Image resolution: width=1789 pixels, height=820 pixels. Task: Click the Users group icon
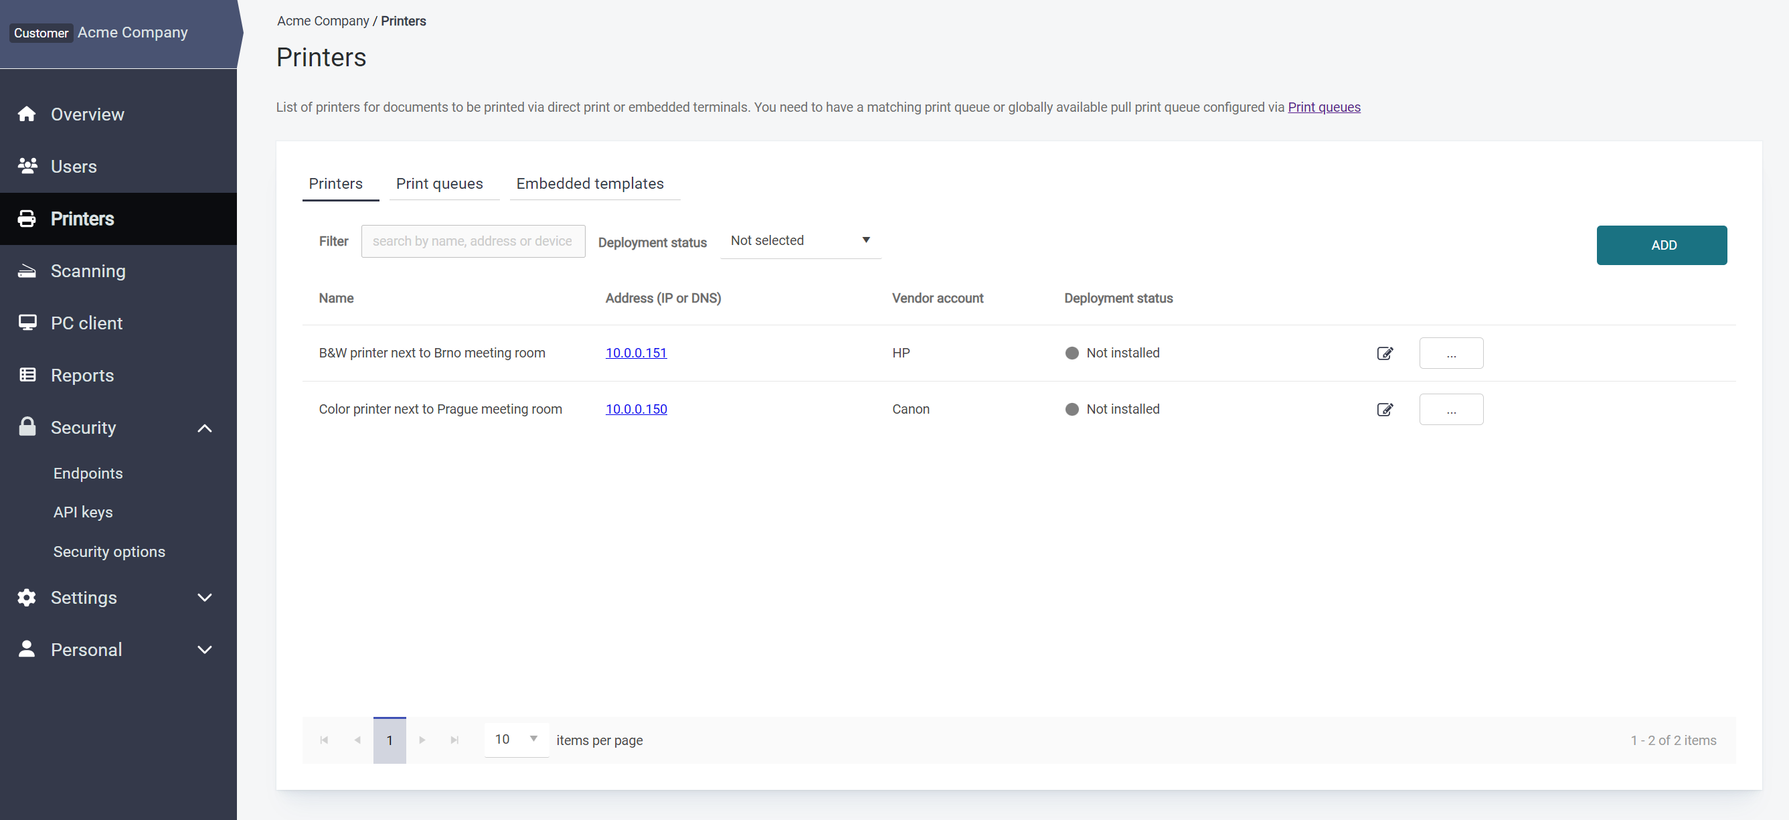(27, 166)
